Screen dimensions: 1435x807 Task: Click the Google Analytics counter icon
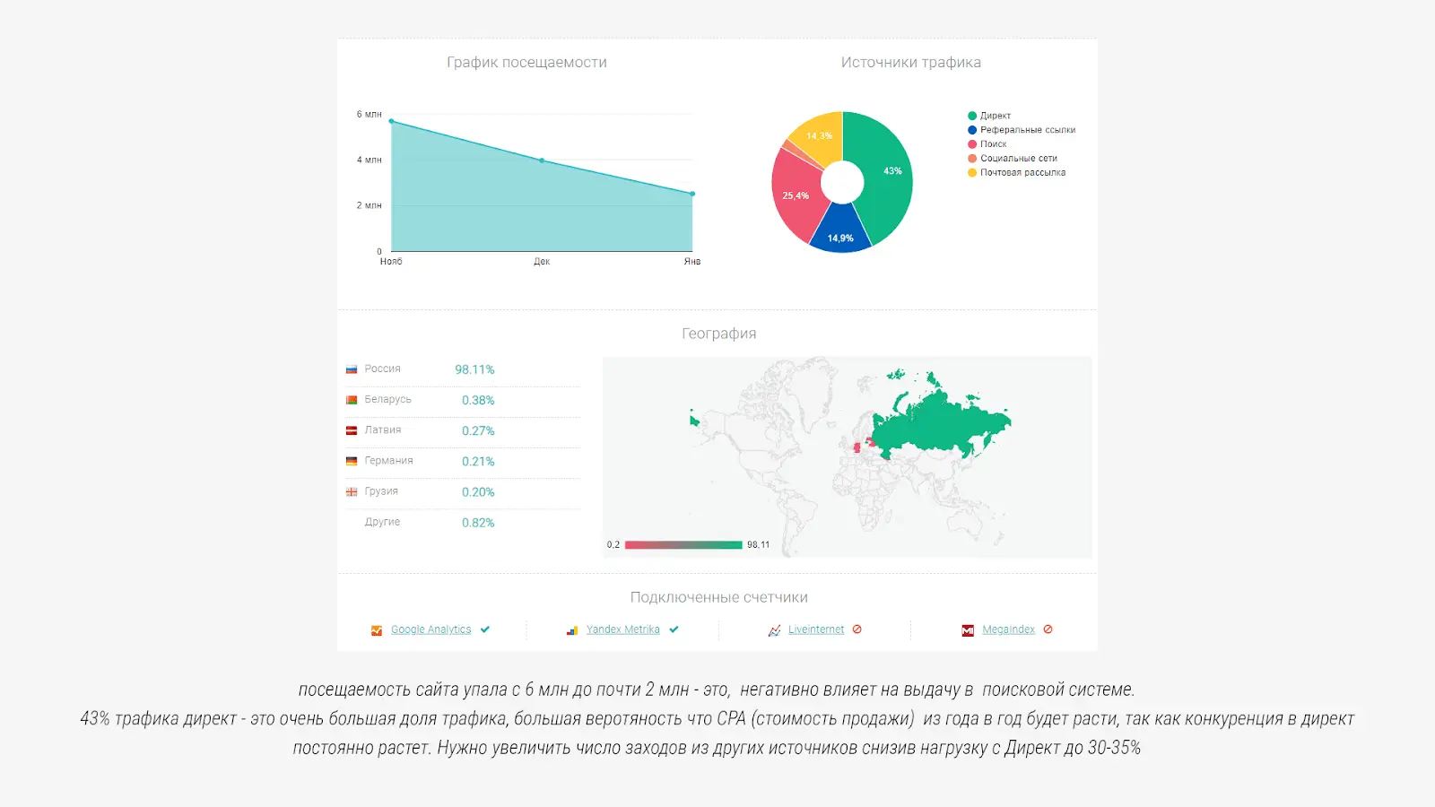pyautogui.click(x=377, y=630)
